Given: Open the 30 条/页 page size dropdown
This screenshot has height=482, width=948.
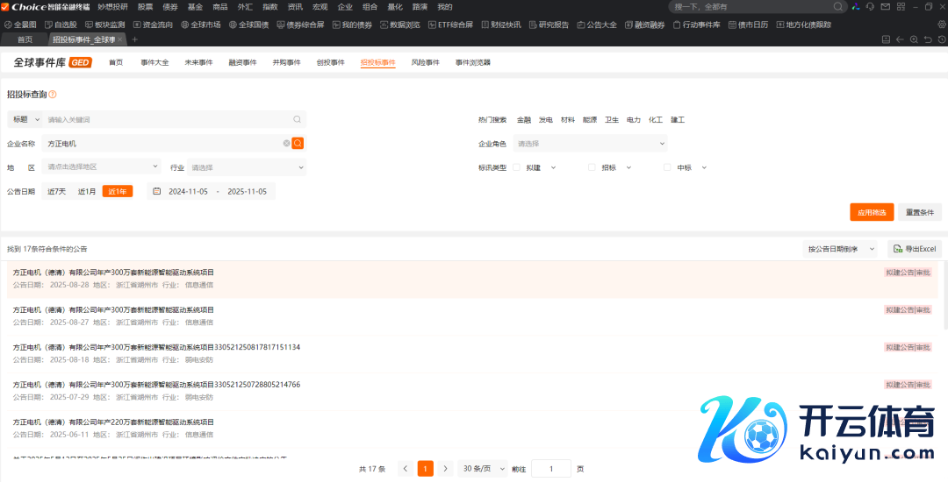Looking at the screenshot, I should (x=484, y=469).
